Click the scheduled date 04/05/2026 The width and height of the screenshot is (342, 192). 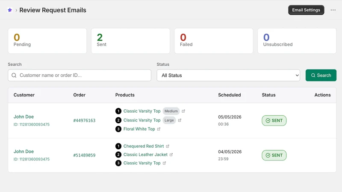tap(230, 152)
